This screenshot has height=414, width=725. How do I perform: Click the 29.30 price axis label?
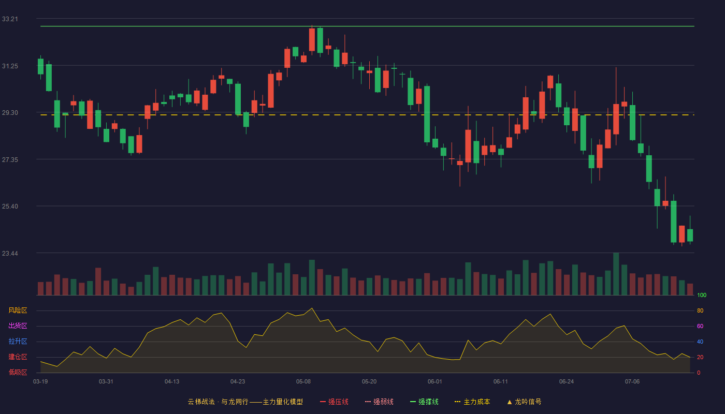(x=9, y=113)
